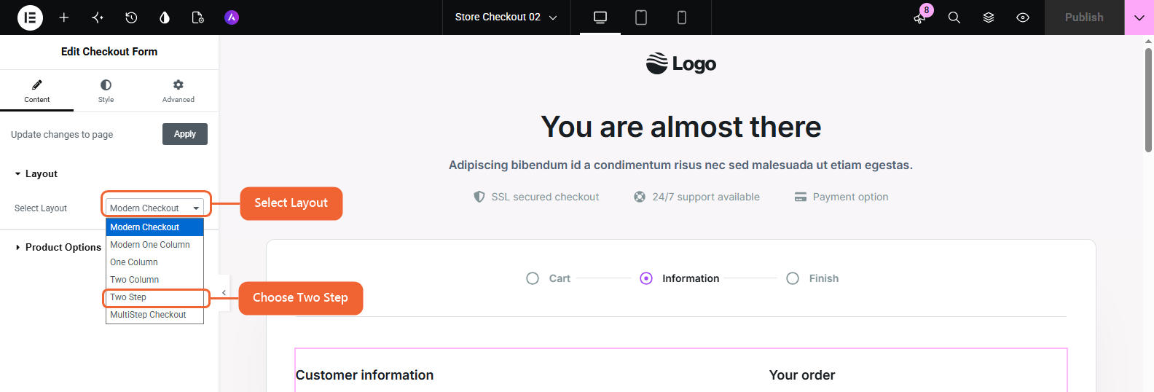The image size is (1154, 392).
Task: Switch to the Advanced tab
Action: (x=178, y=91)
